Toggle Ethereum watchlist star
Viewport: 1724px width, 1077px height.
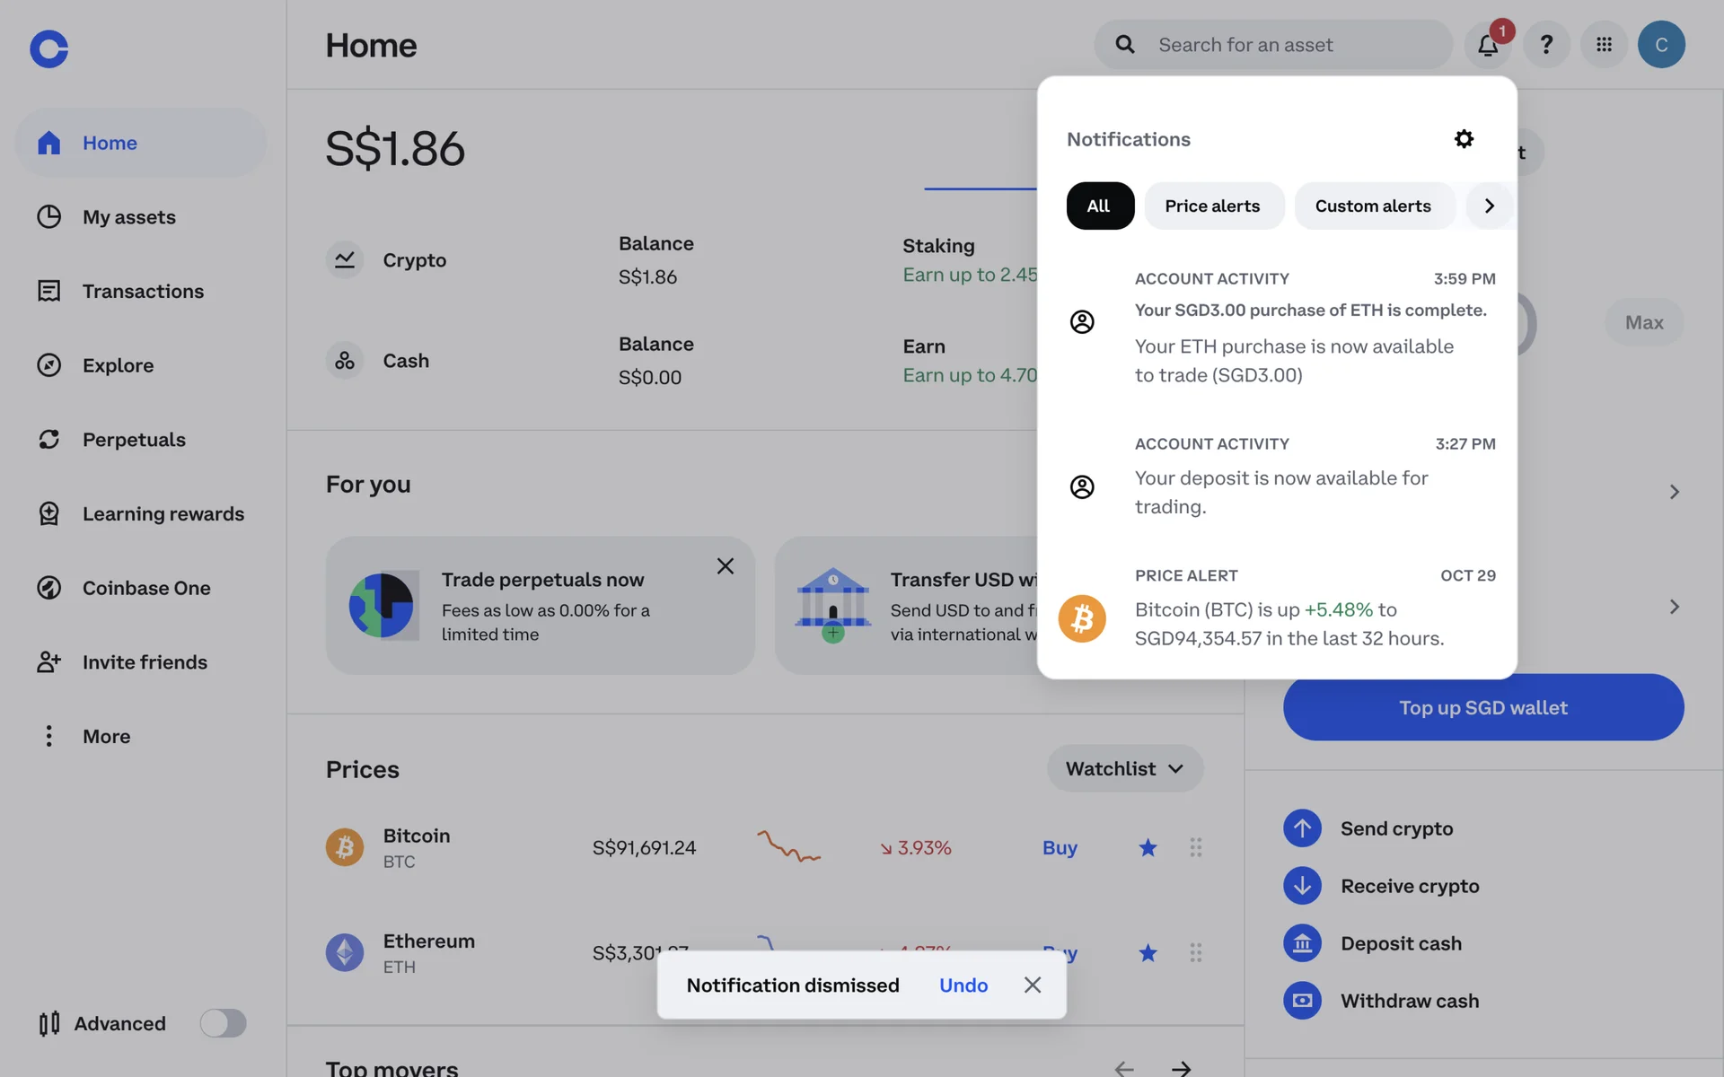[1148, 953]
